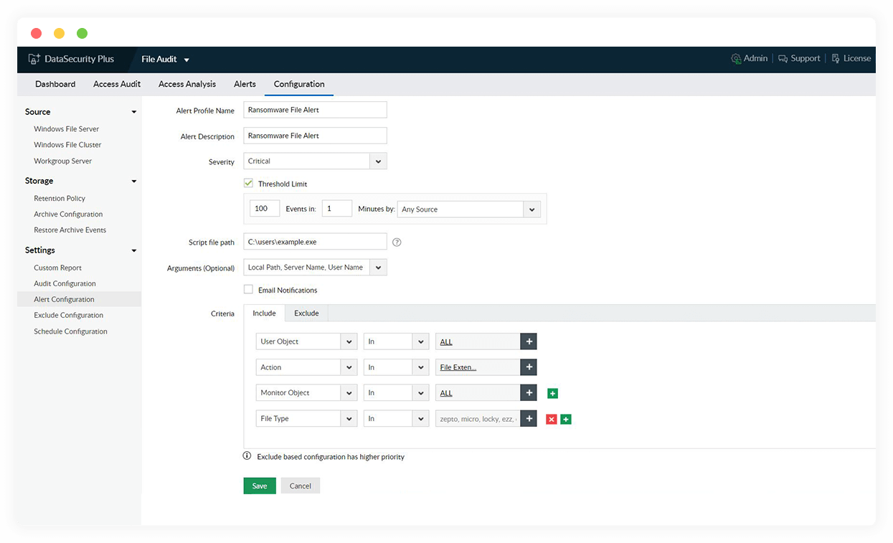The image size is (893, 543).
Task: Cancel the alert configuration changes
Action: pos(300,486)
